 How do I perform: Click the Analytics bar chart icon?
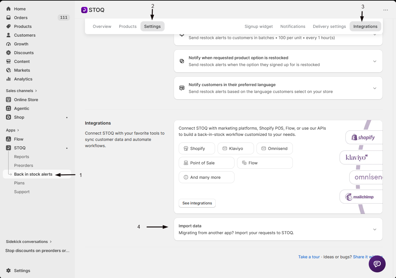[8, 79]
